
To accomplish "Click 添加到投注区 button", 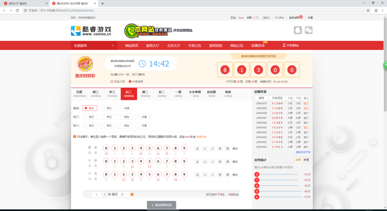I will 161,205.
